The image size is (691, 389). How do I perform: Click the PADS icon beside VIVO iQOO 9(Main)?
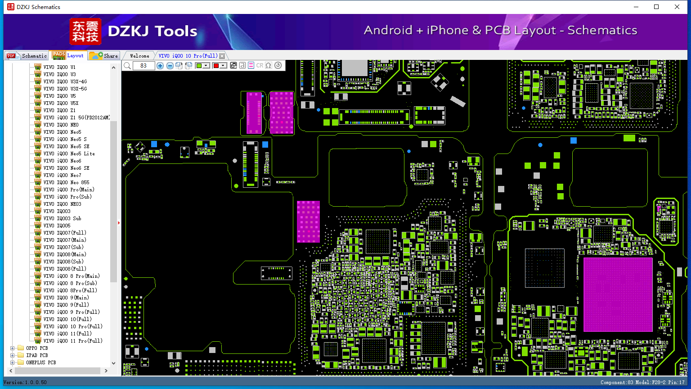click(38, 298)
